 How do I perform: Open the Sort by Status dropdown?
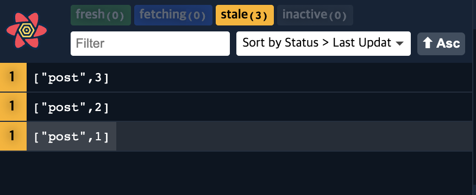coord(323,43)
